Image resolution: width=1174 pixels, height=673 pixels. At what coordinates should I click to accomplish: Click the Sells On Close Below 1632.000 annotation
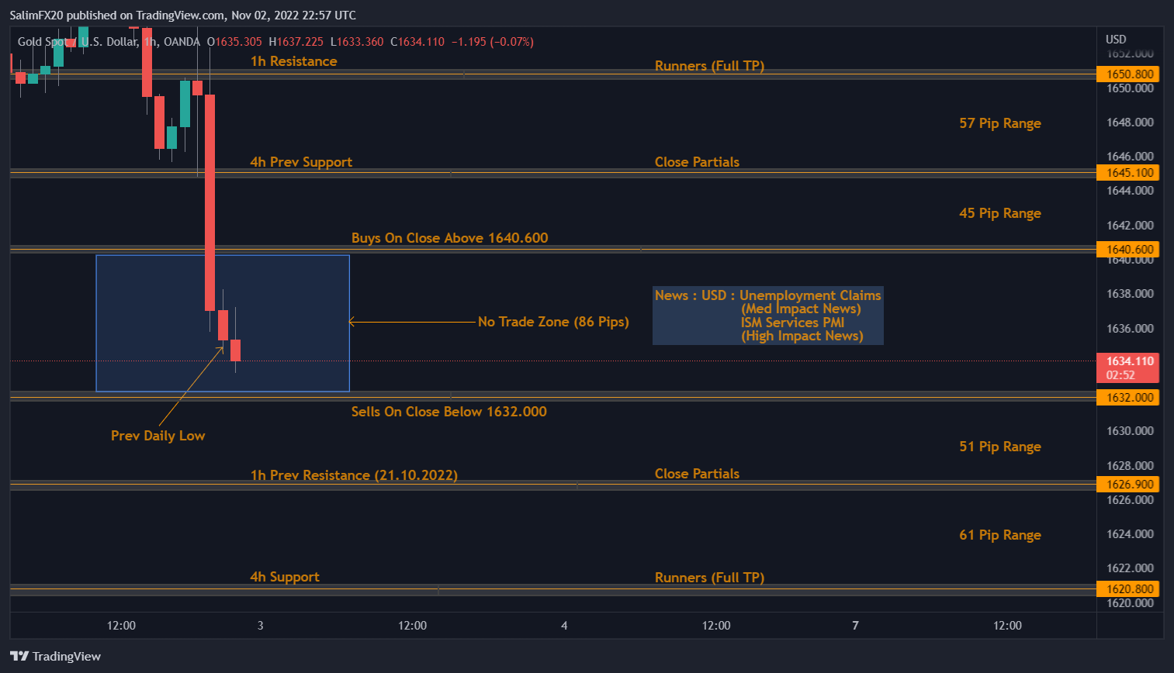pos(448,412)
